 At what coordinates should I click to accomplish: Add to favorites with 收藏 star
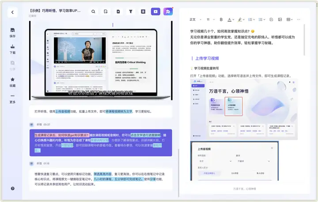pyautogui.click(x=12, y=82)
